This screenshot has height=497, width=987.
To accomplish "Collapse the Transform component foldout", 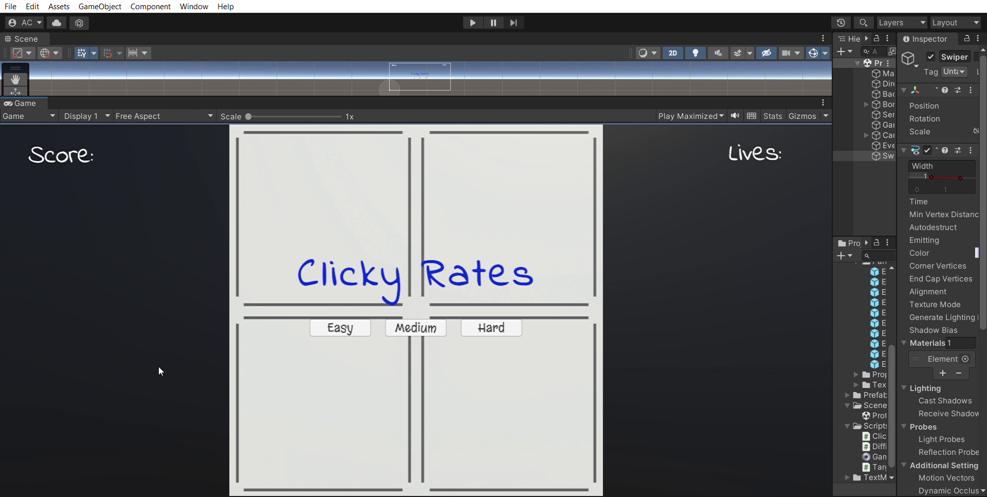I will pos(904,90).
